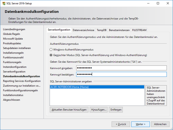Click Installationsstatus step in sidebar
The image size is (173, 130).
[x=13, y=95]
